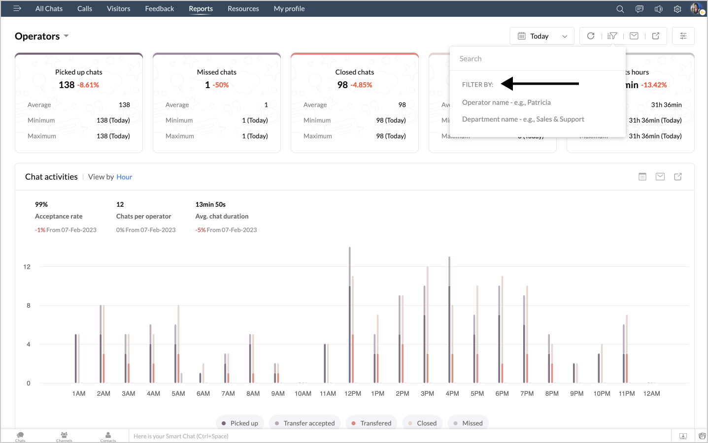Screen dimensions: 708x443
Task: Click the email report envelope icon
Action: 634,36
